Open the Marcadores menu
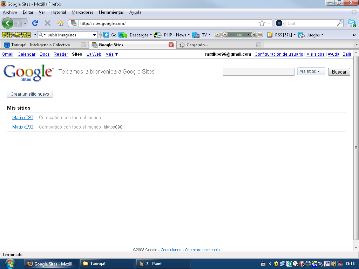Screen dimensions: 359x269 pyautogui.click(x=82, y=12)
